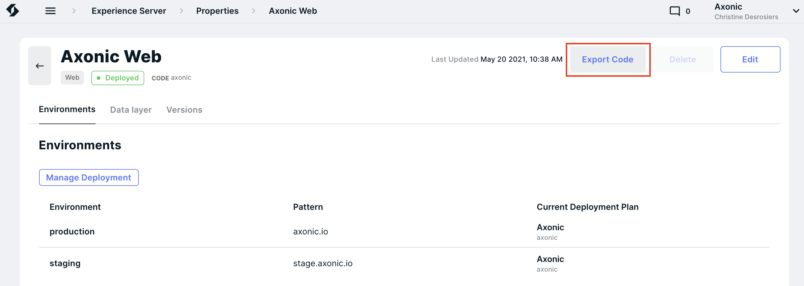Open the hamburger navigation menu
The height and width of the screenshot is (286, 804).
(50, 11)
